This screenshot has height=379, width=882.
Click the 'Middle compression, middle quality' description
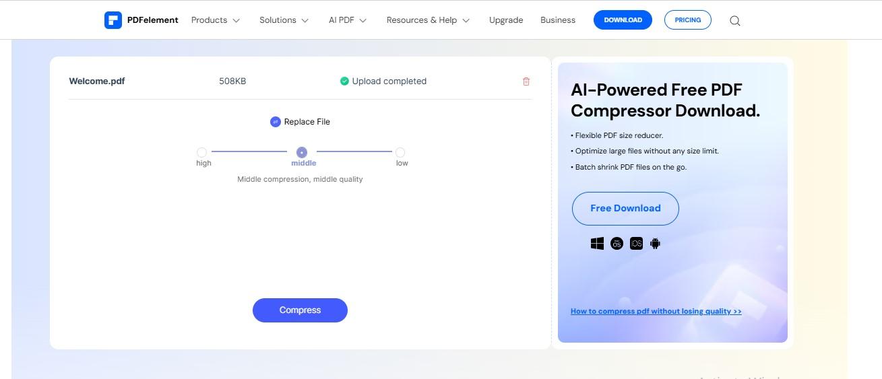[300, 179]
